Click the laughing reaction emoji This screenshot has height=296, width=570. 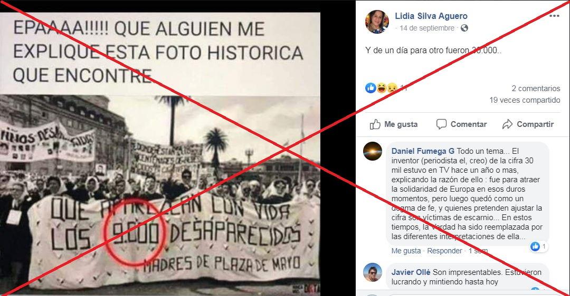pyautogui.click(x=382, y=88)
